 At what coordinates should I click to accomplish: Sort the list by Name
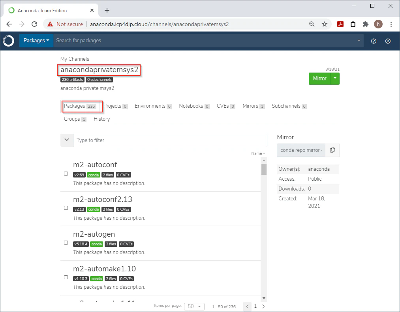click(x=258, y=153)
